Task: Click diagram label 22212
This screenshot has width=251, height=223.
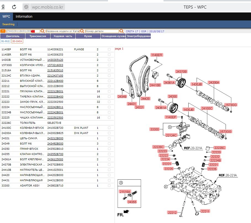Action: [x=172, y=212]
